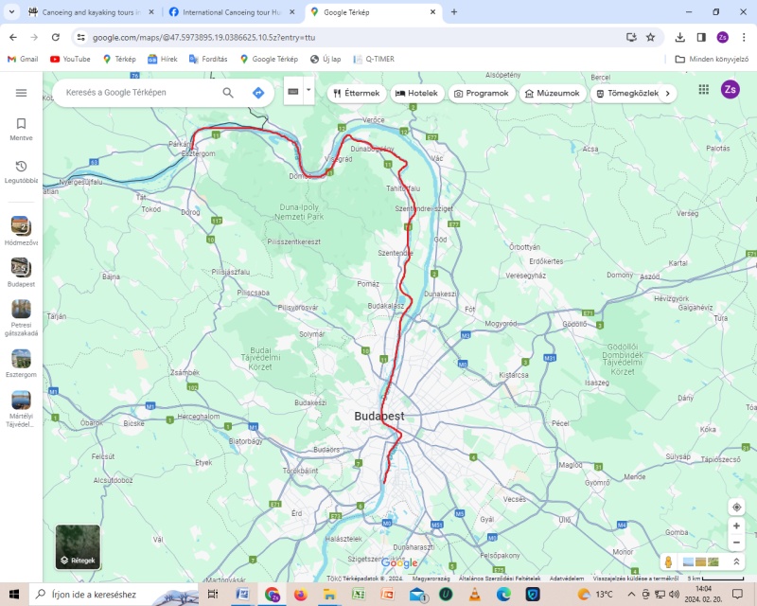Click the Budapest city label on the map

(379, 416)
